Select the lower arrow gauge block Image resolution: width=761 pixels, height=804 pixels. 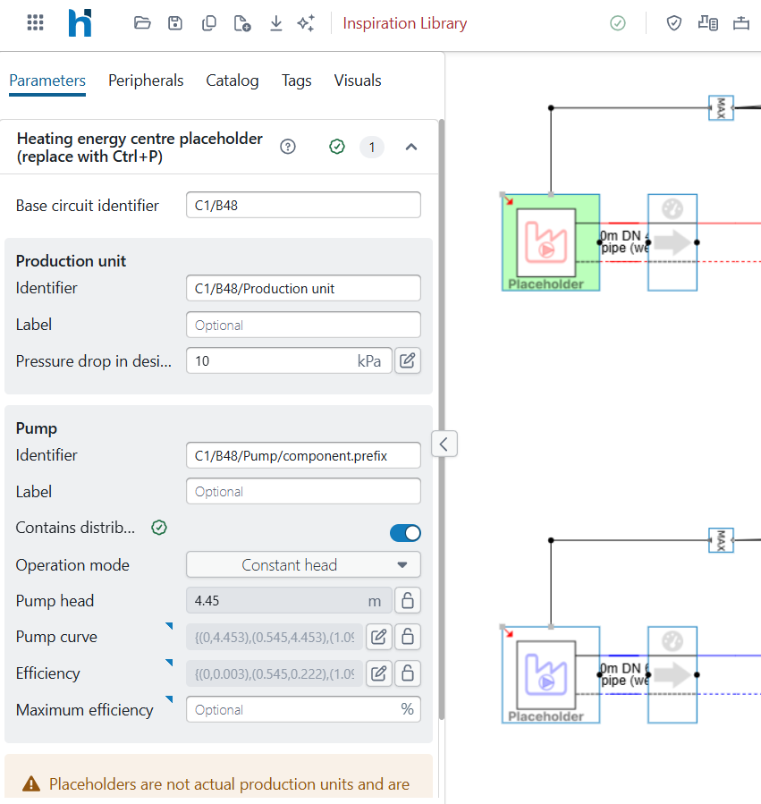[672, 675]
